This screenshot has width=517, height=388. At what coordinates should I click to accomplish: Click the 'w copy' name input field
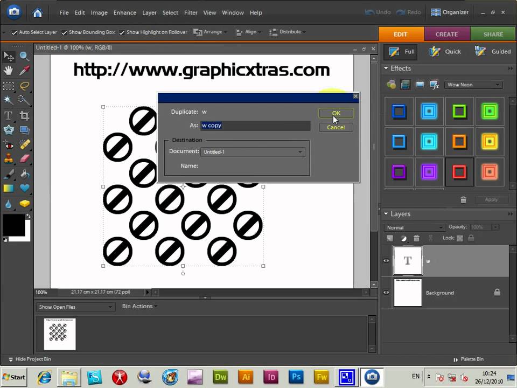coord(255,126)
